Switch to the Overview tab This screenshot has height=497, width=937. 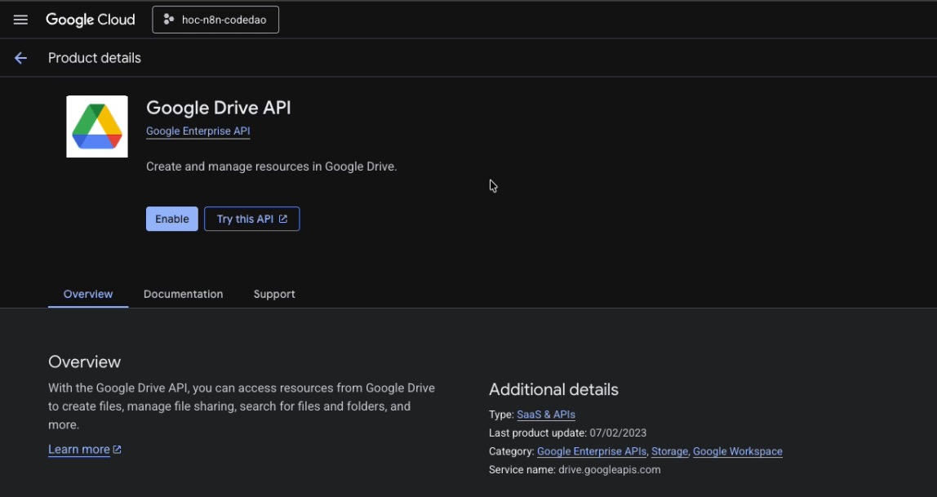tap(88, 294)
